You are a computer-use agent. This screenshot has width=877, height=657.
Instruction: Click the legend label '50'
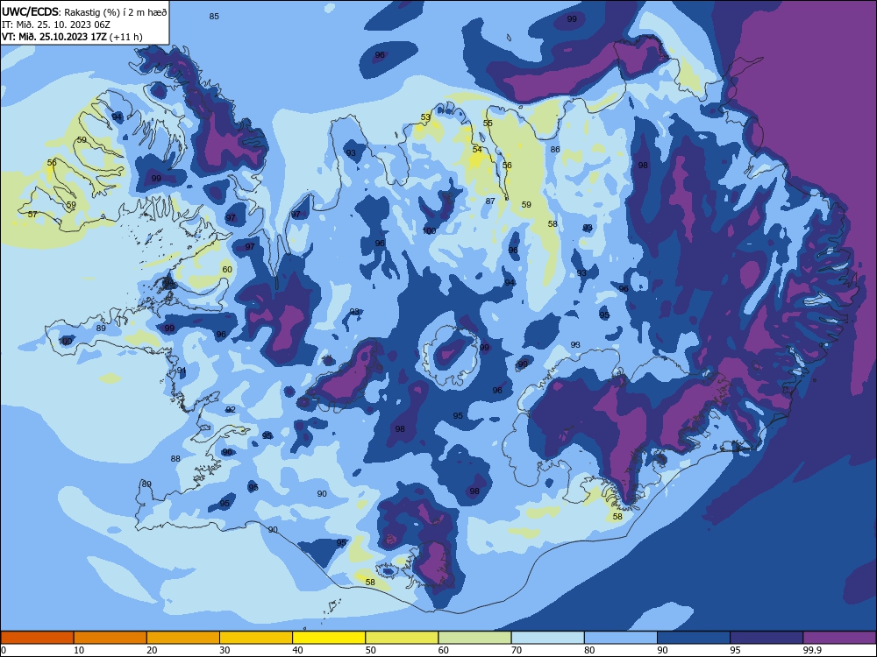click(x=370, y=650)
